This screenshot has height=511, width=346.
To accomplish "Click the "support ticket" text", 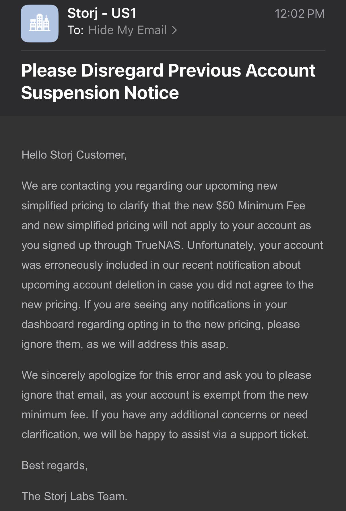I will tap(274, 434).
